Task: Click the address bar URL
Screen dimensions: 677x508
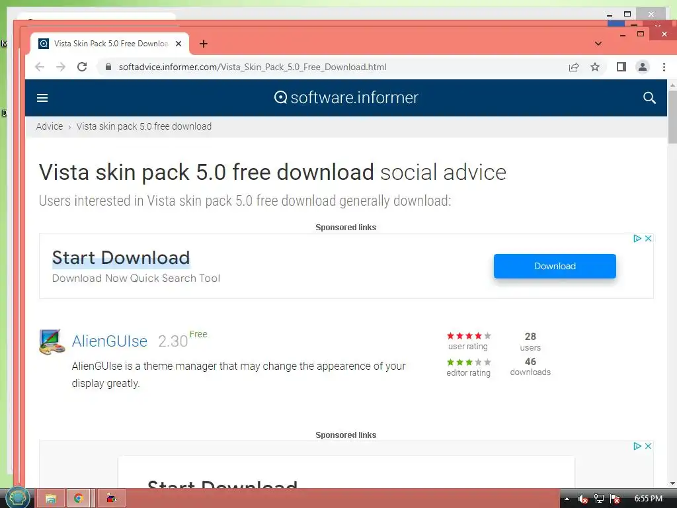Action: [253, 67]
